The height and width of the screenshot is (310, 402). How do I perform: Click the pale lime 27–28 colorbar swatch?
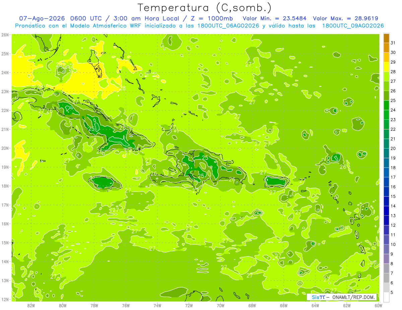coord(386,77)
